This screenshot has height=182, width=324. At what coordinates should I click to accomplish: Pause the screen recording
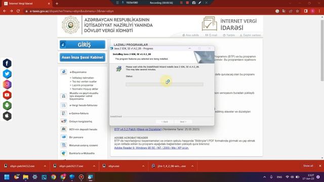(x=181, y=3)
